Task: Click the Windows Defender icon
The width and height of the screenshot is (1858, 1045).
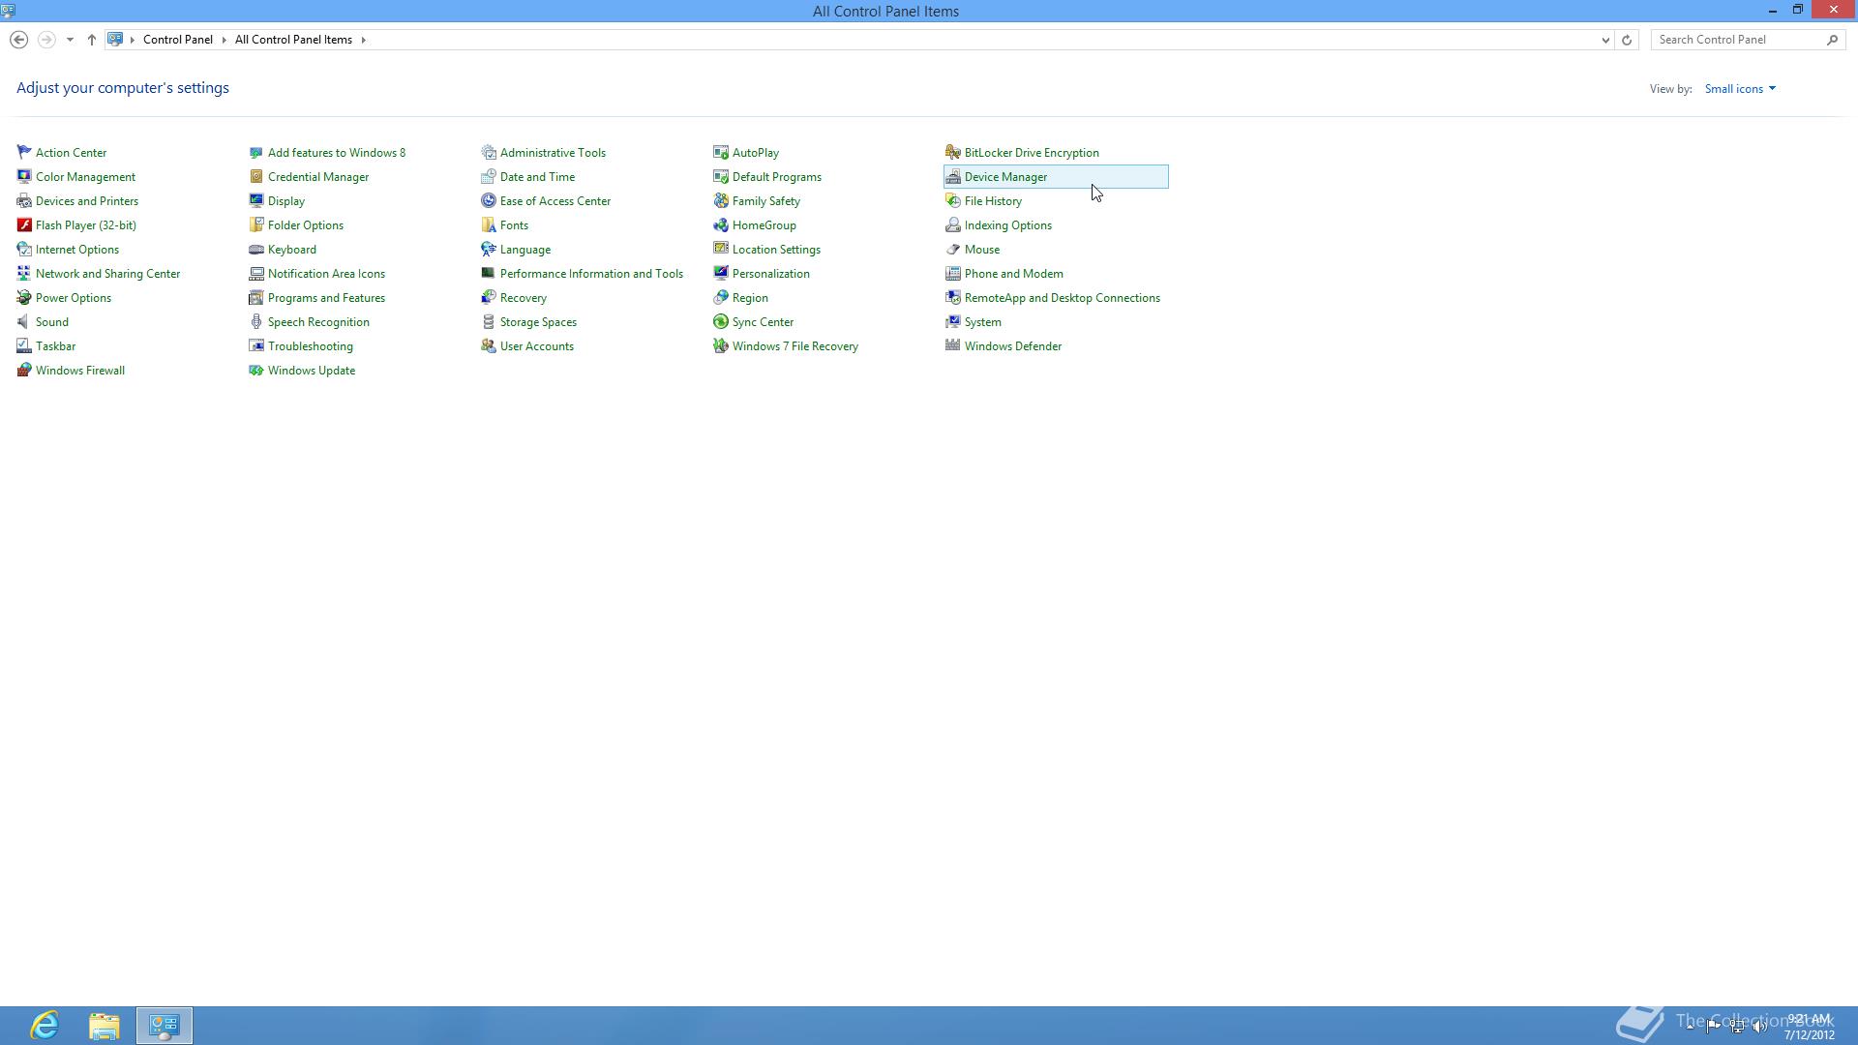Action: click(953, 346)
